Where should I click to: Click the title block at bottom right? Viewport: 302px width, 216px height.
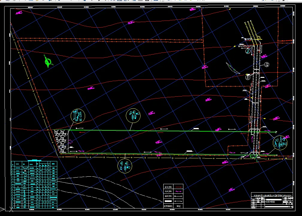(x=272, y=200)
